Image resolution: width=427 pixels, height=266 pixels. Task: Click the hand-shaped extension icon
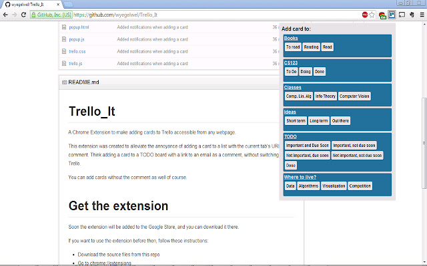tap(412, 14)
